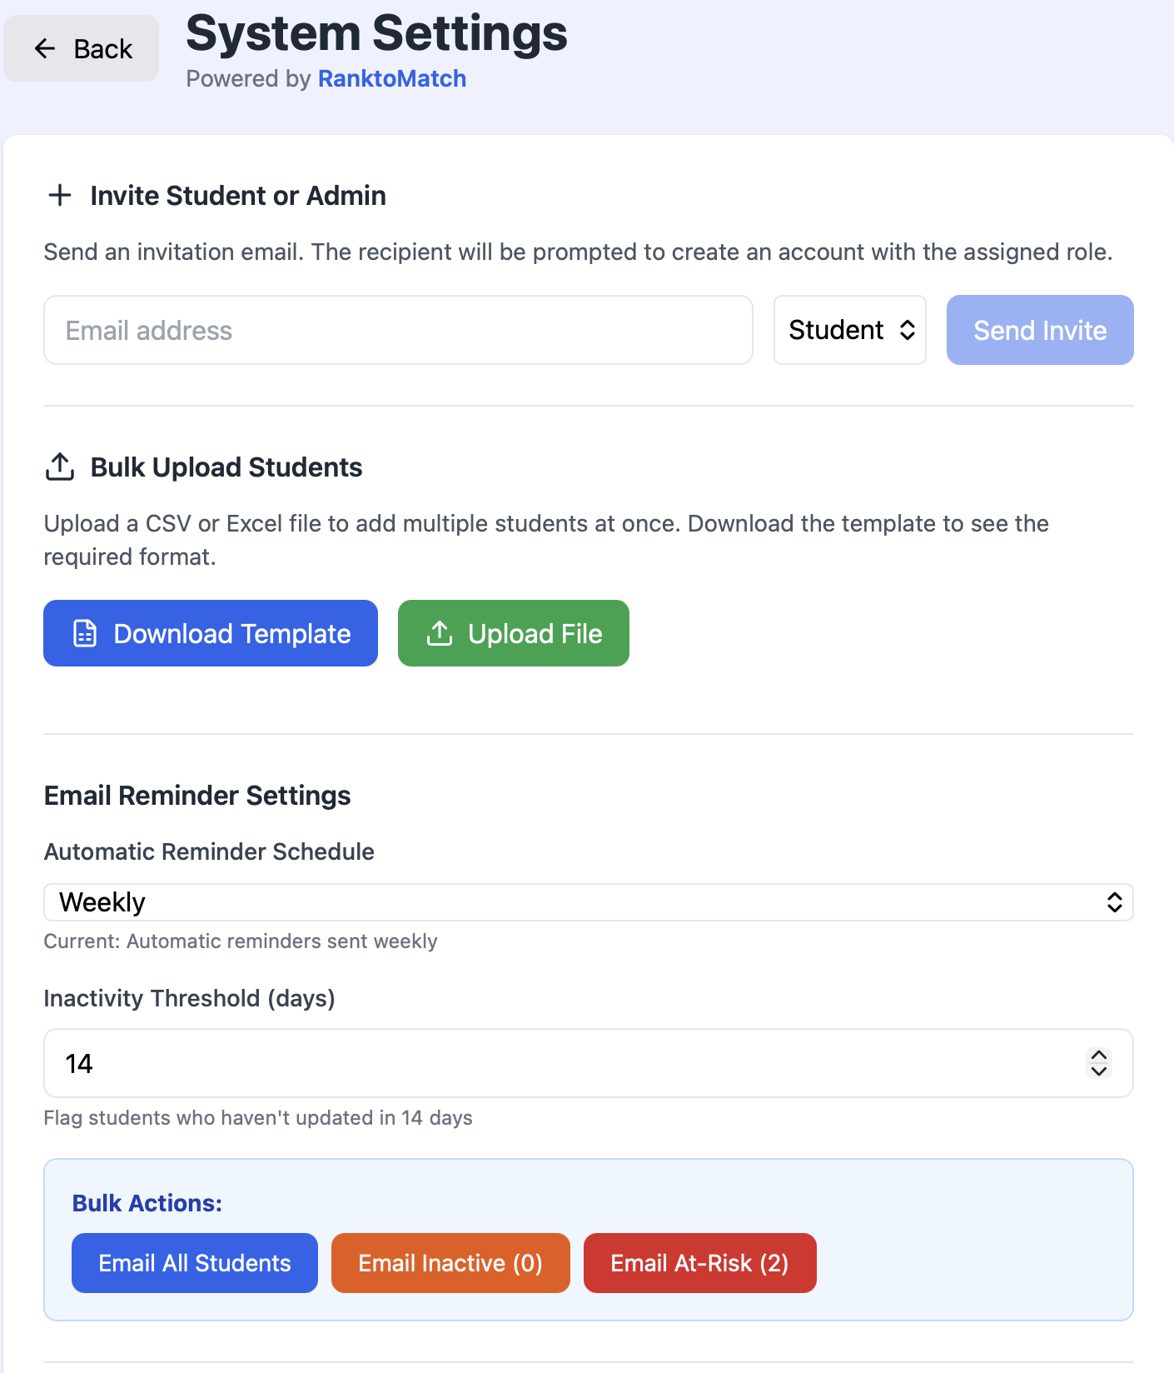Click the down arrow on the threshold stepper
Image resolution: width=1174 pixels, height=1373 pixels.
coord(1098,1071)
